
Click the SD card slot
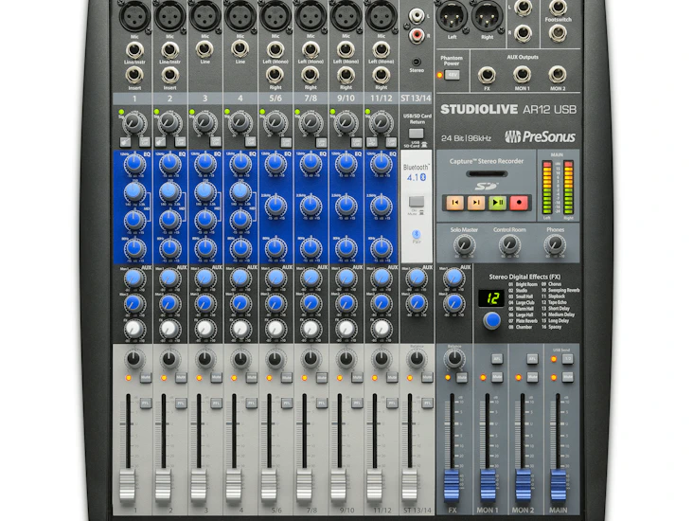[487, 174]
